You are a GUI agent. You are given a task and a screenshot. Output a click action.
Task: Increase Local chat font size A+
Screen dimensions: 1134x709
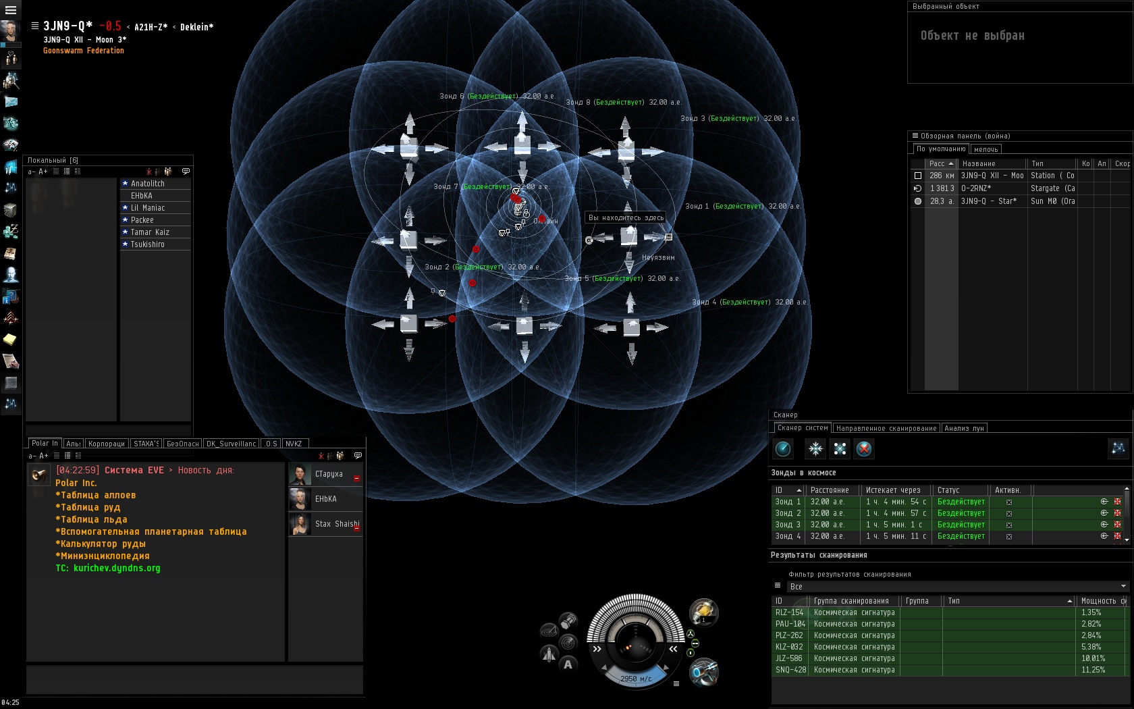(43, 172)
